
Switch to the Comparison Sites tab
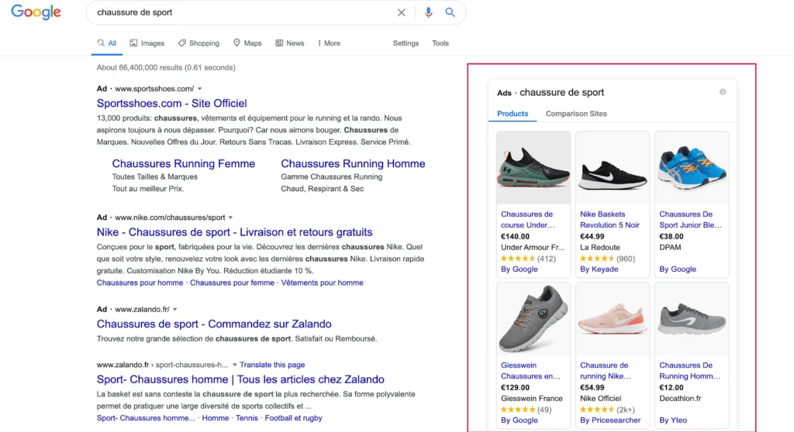click(576, 114)
